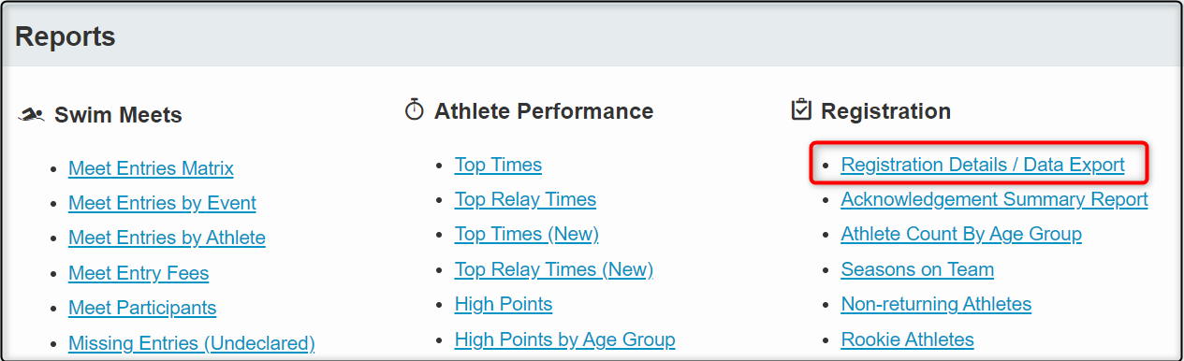1184x361 pixels.
Task: Open the Meet Entries Matrix report
Action: pyautogui.click(x=151, y=168)
